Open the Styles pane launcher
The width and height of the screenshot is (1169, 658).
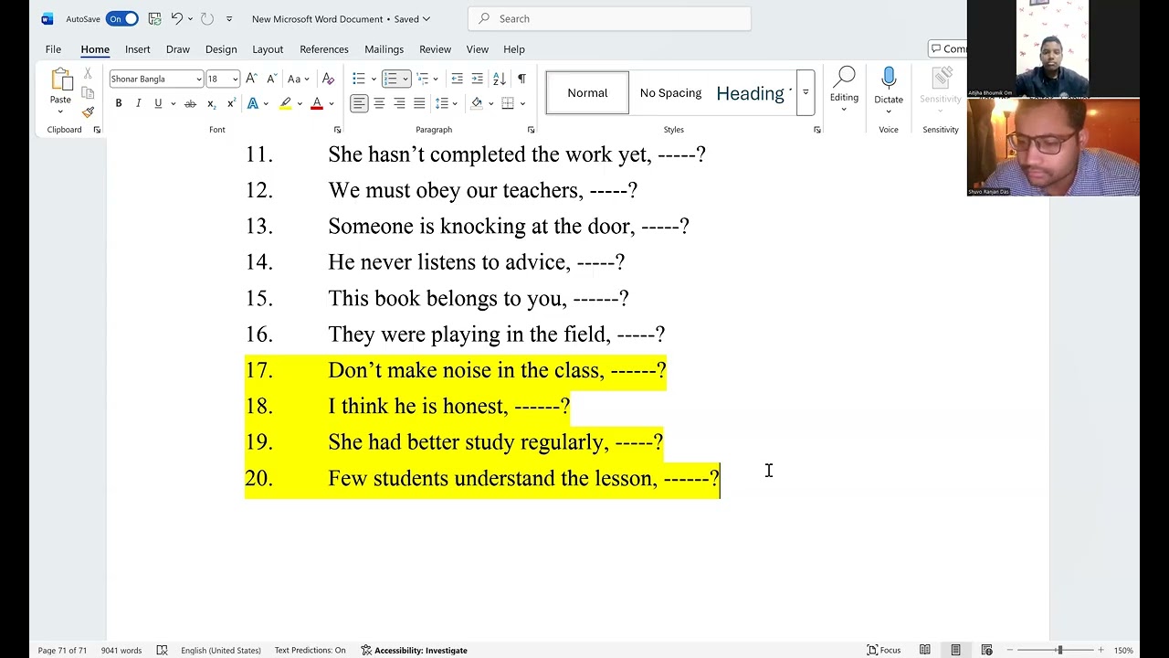point(816,130)
